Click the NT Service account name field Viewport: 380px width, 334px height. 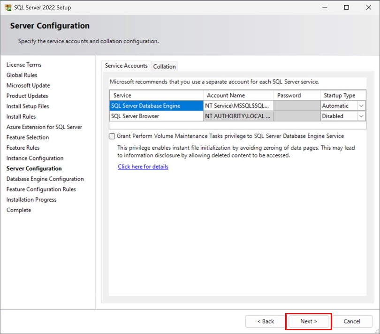238,106
